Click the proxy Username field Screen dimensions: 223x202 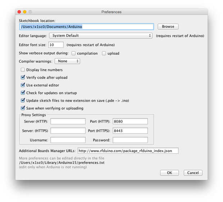point(68,140)
